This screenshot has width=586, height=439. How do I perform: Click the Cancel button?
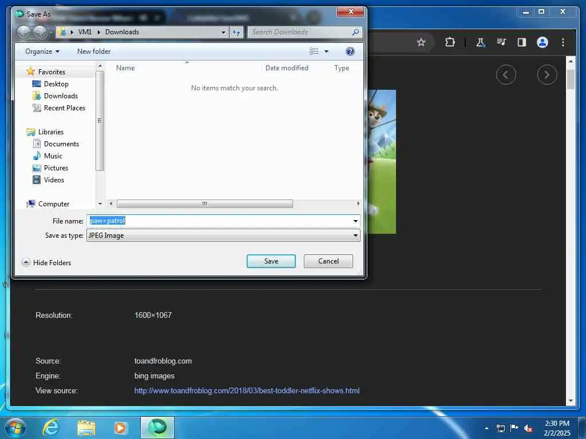point(328,261)
